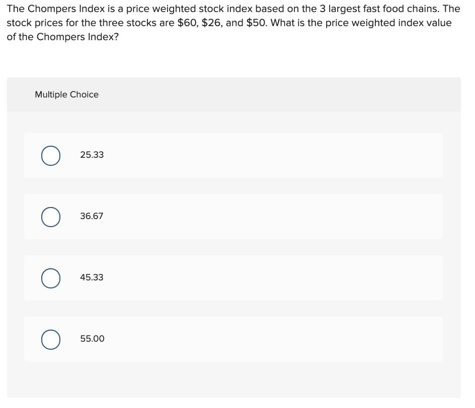Select the radio button for 36.67
The height and width of the screenshot is (408, 475).
(x=50, y=217)
